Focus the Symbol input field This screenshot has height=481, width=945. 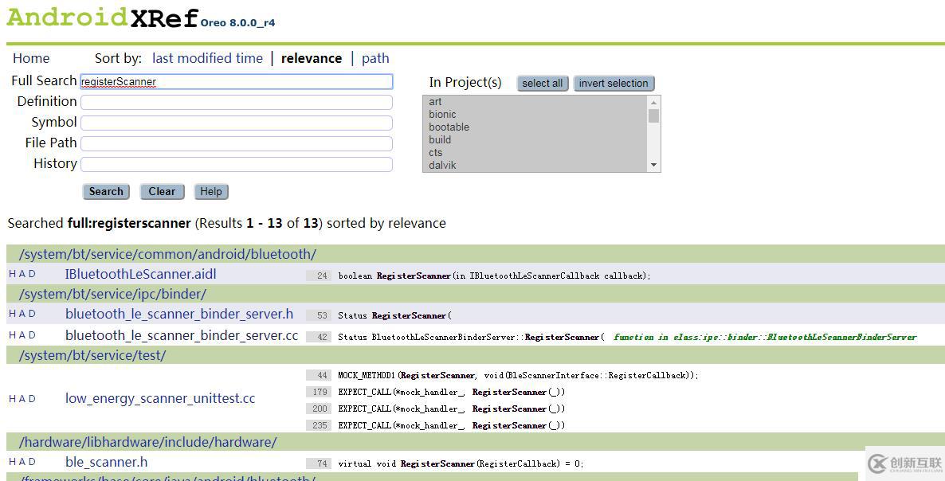pos(236,123)
